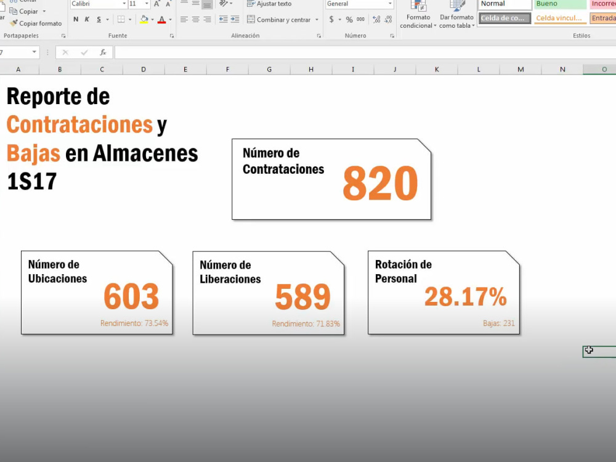Open borders dropdown arrow
The width and height of the screenshot is (616, 462).
tap(130, 19)
